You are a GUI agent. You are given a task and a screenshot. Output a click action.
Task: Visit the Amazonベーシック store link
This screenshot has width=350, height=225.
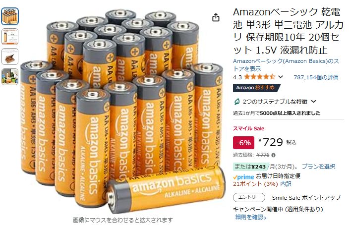point(286,65)
